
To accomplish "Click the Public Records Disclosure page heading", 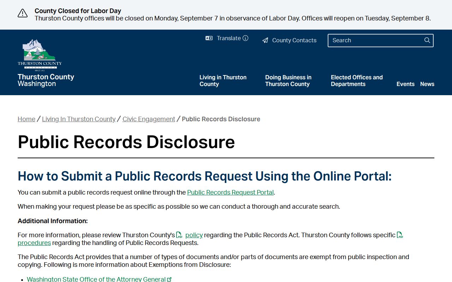I will pyautogui.click(x=126, y=142).
